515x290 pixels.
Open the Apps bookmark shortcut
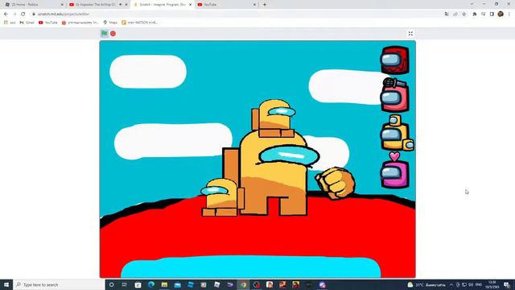pos(10,23)
